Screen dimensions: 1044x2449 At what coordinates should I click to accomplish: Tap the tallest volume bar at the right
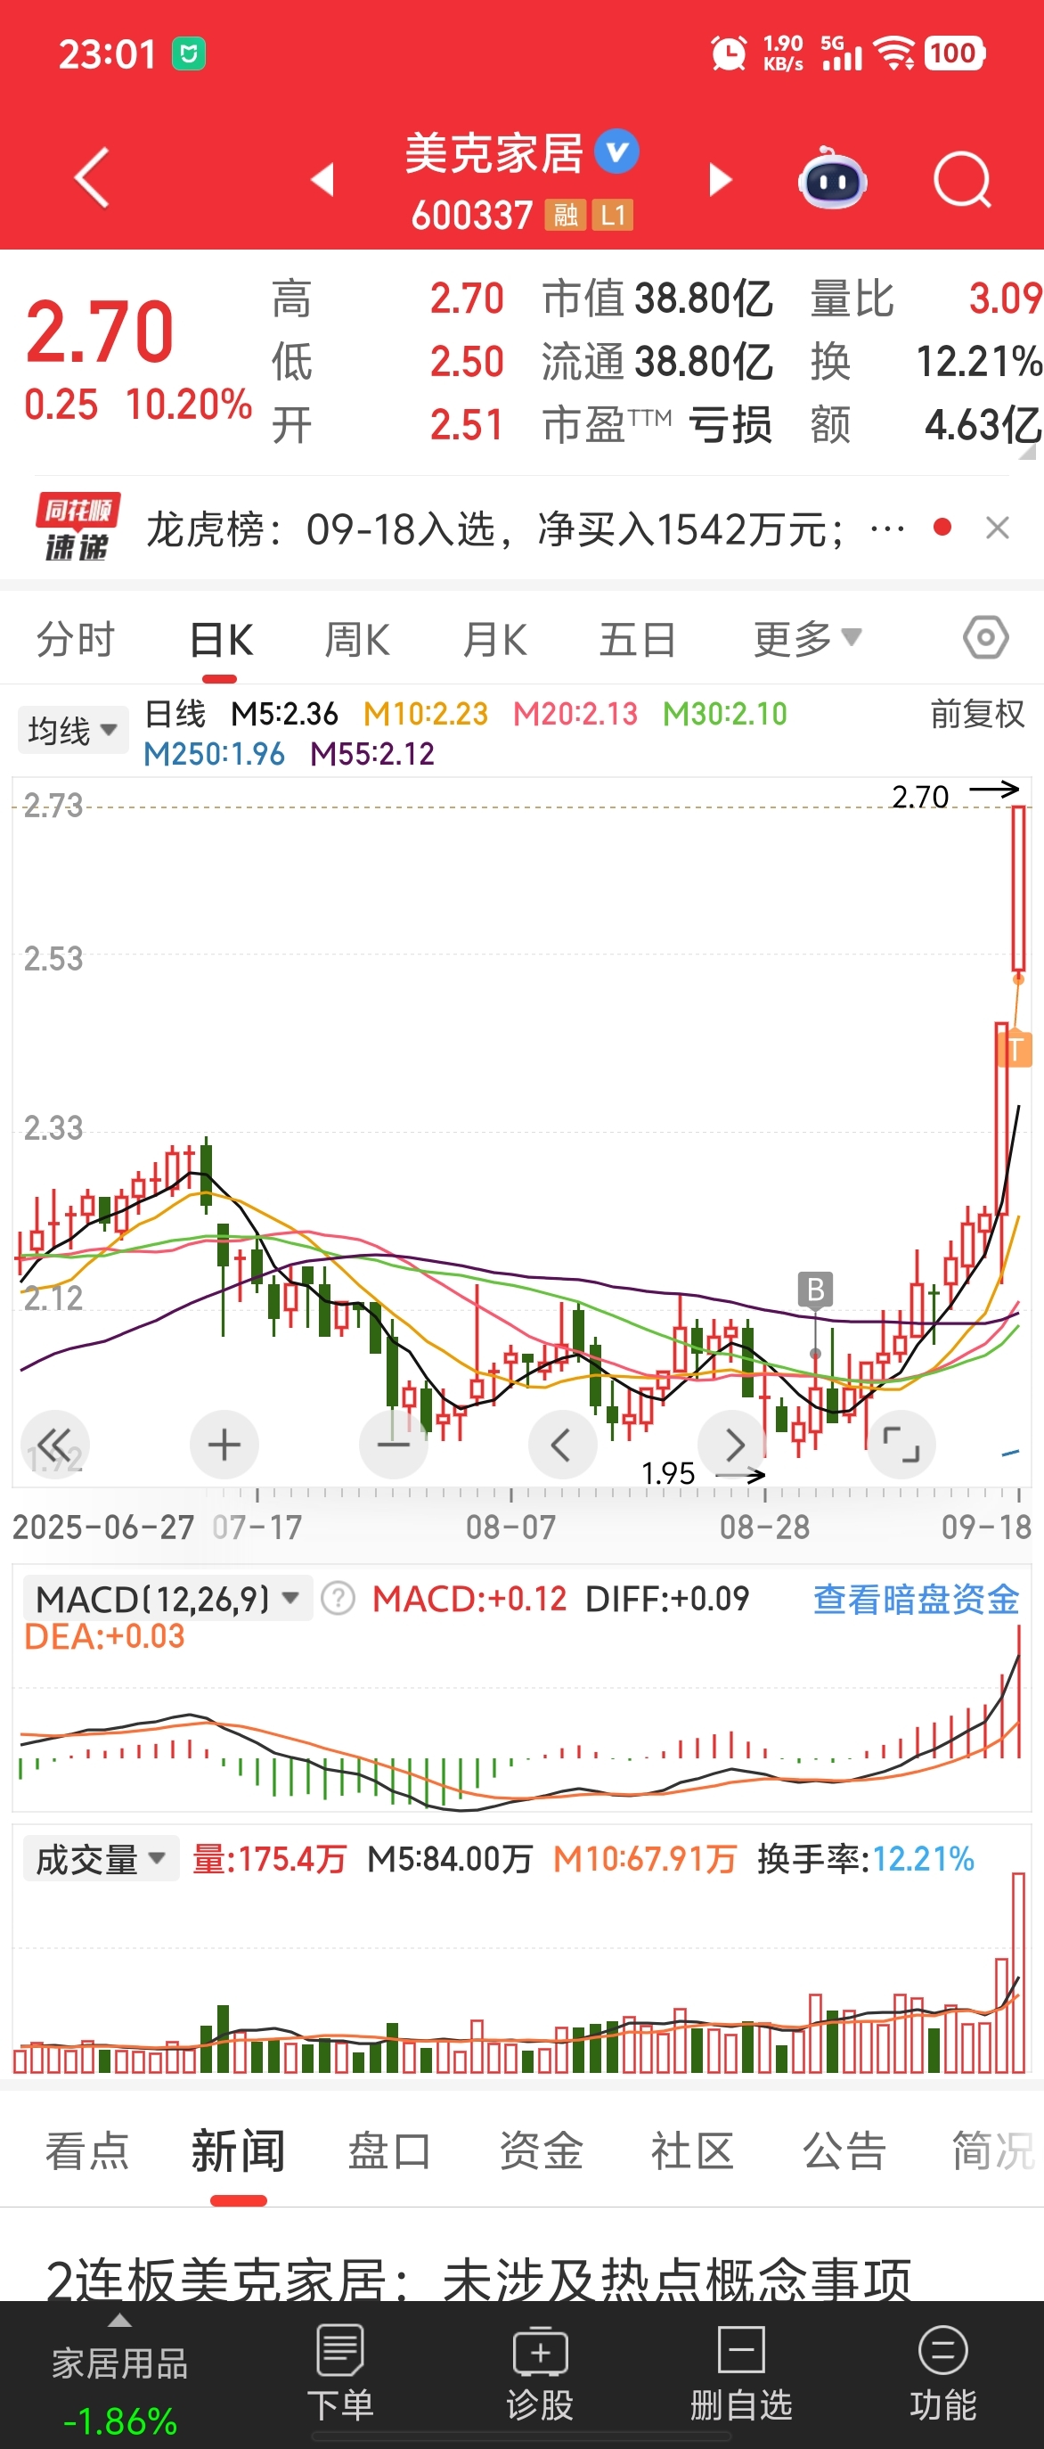coord(1018,1973)
